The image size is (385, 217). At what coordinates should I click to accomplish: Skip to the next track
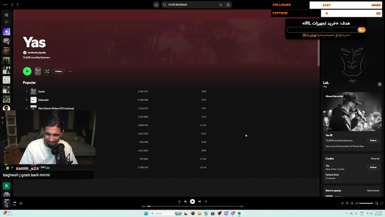click(x=200, y=202)
